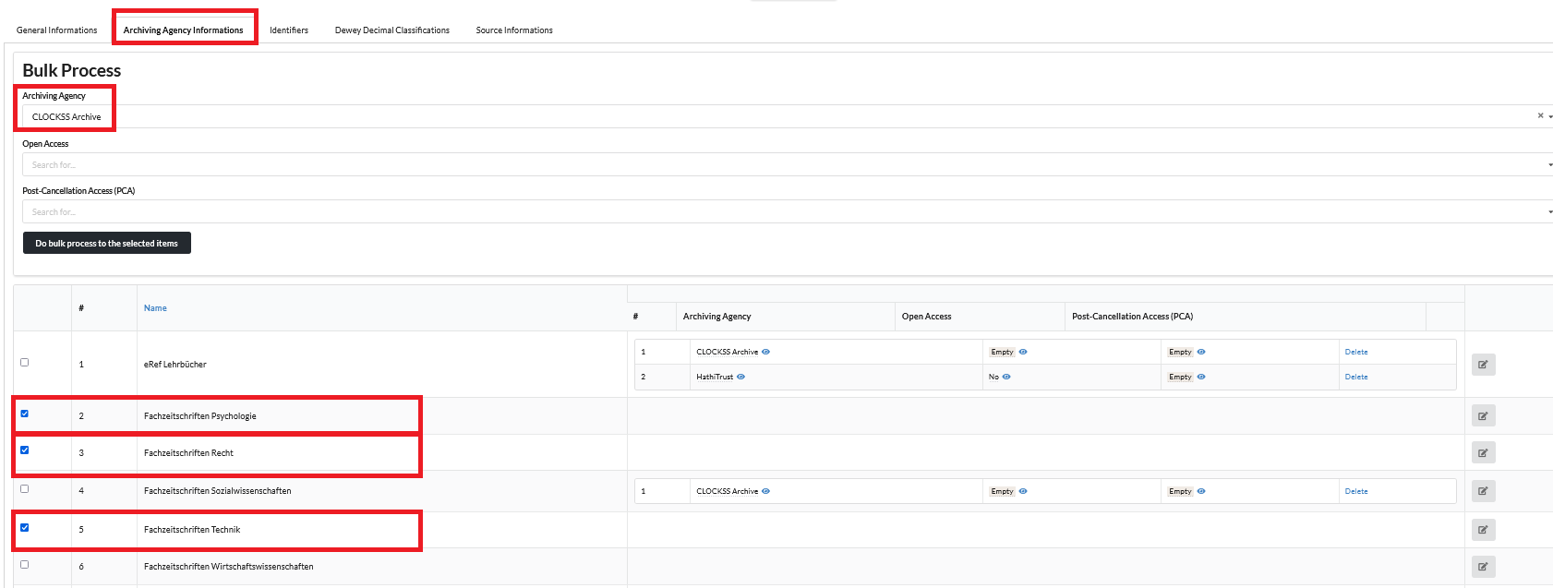Click eye icon beside HathiTrust agency
The width and height of the screenshot is (1553, 588).
tap(741, 377)
